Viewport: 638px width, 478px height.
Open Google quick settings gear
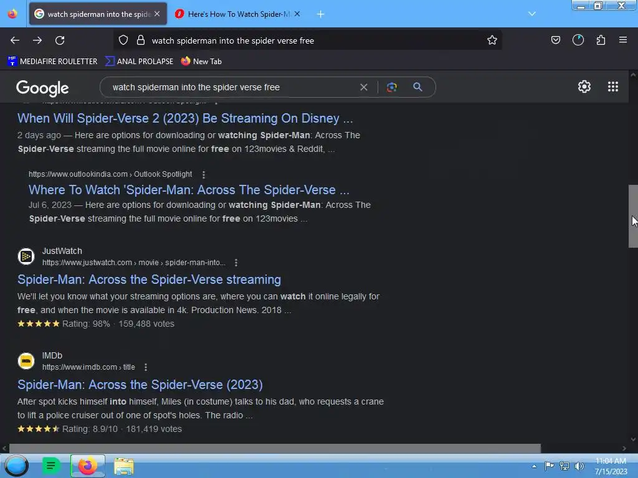tap(584, 87)
